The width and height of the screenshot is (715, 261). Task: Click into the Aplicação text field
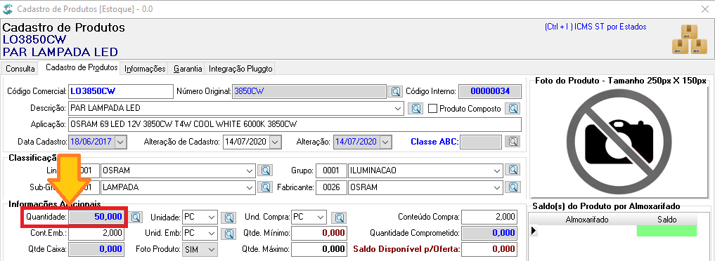pos(294,125)
